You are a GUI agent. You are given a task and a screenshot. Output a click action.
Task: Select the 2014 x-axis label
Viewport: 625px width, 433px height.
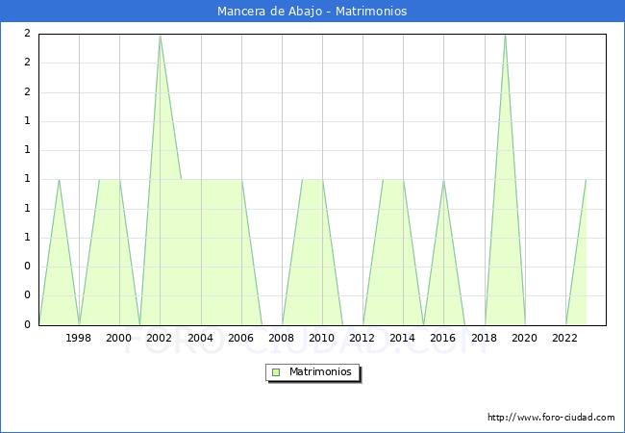tap(403, 338)
